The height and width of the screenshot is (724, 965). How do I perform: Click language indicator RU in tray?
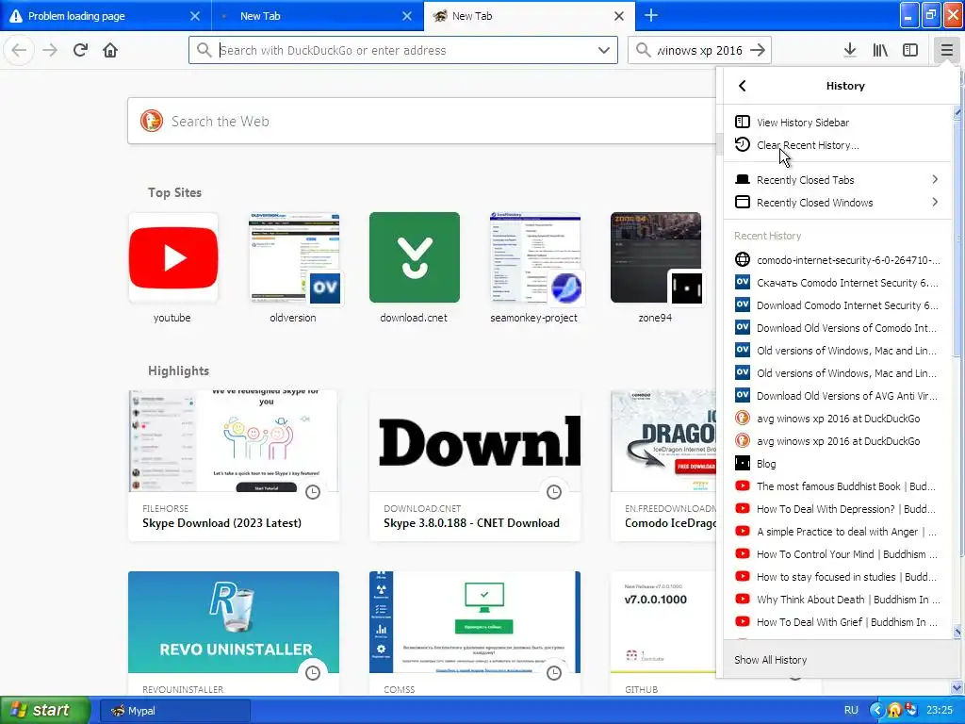(x=851, y=711)
